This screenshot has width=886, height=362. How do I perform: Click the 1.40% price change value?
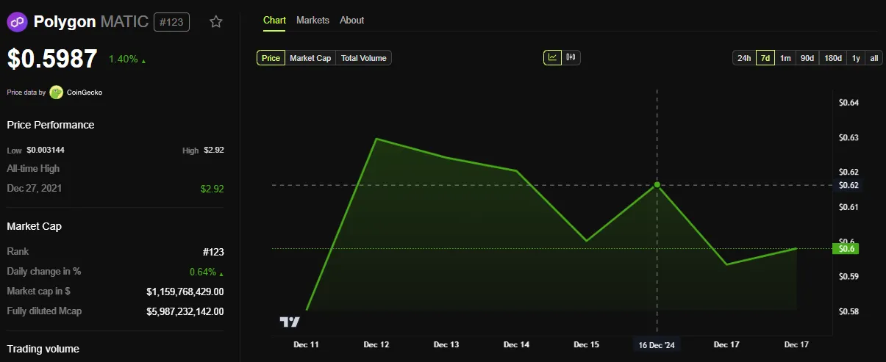[x=124, y=59]
